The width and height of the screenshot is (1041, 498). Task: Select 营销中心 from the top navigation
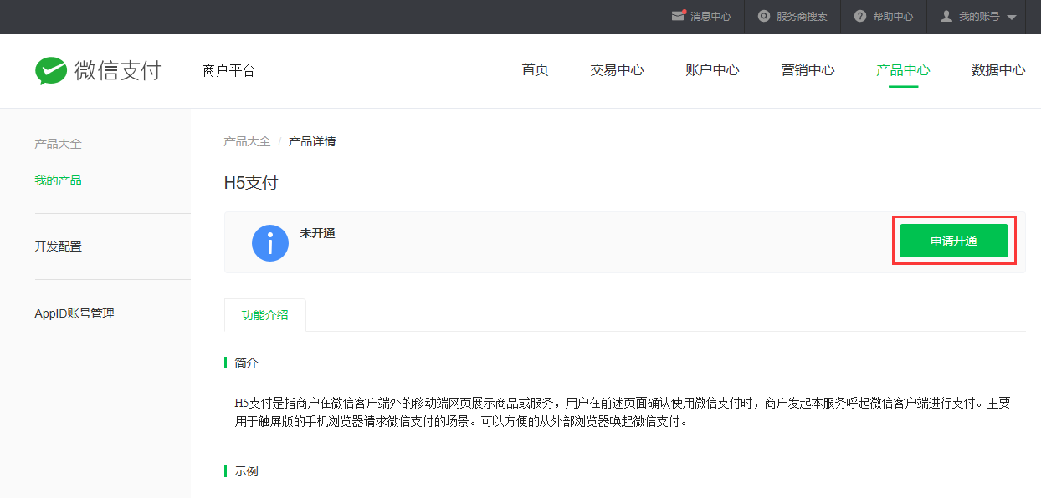tap(808, 70)
